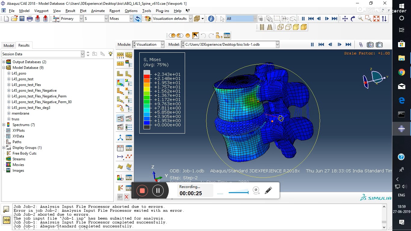Select the Pan View tool
Image resolution: width=411 pixels, height=231 pixels.
(345, 19)
